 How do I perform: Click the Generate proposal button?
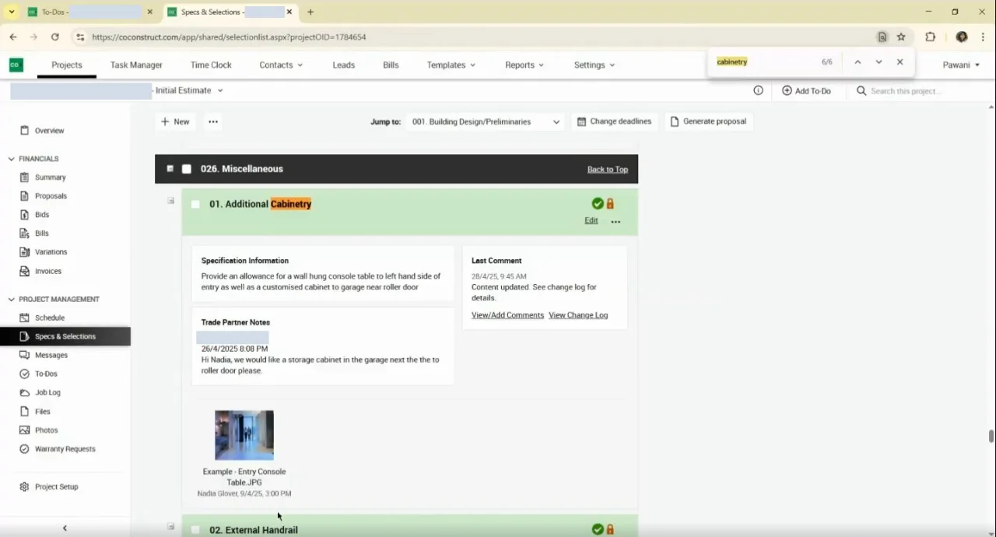(x=708, y=121)
